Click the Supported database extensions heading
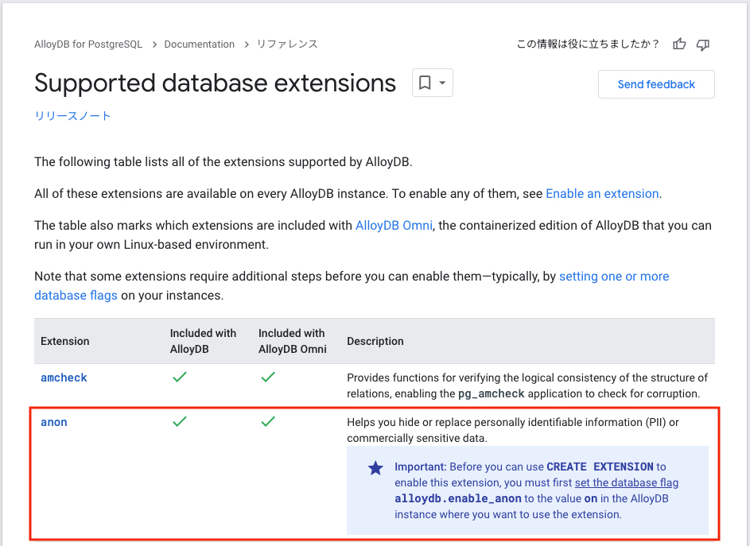The width and height of the screenshot is (750, 546). [215, 83]
